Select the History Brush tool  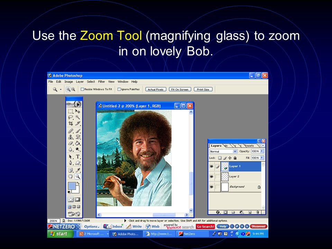point(78,137)
